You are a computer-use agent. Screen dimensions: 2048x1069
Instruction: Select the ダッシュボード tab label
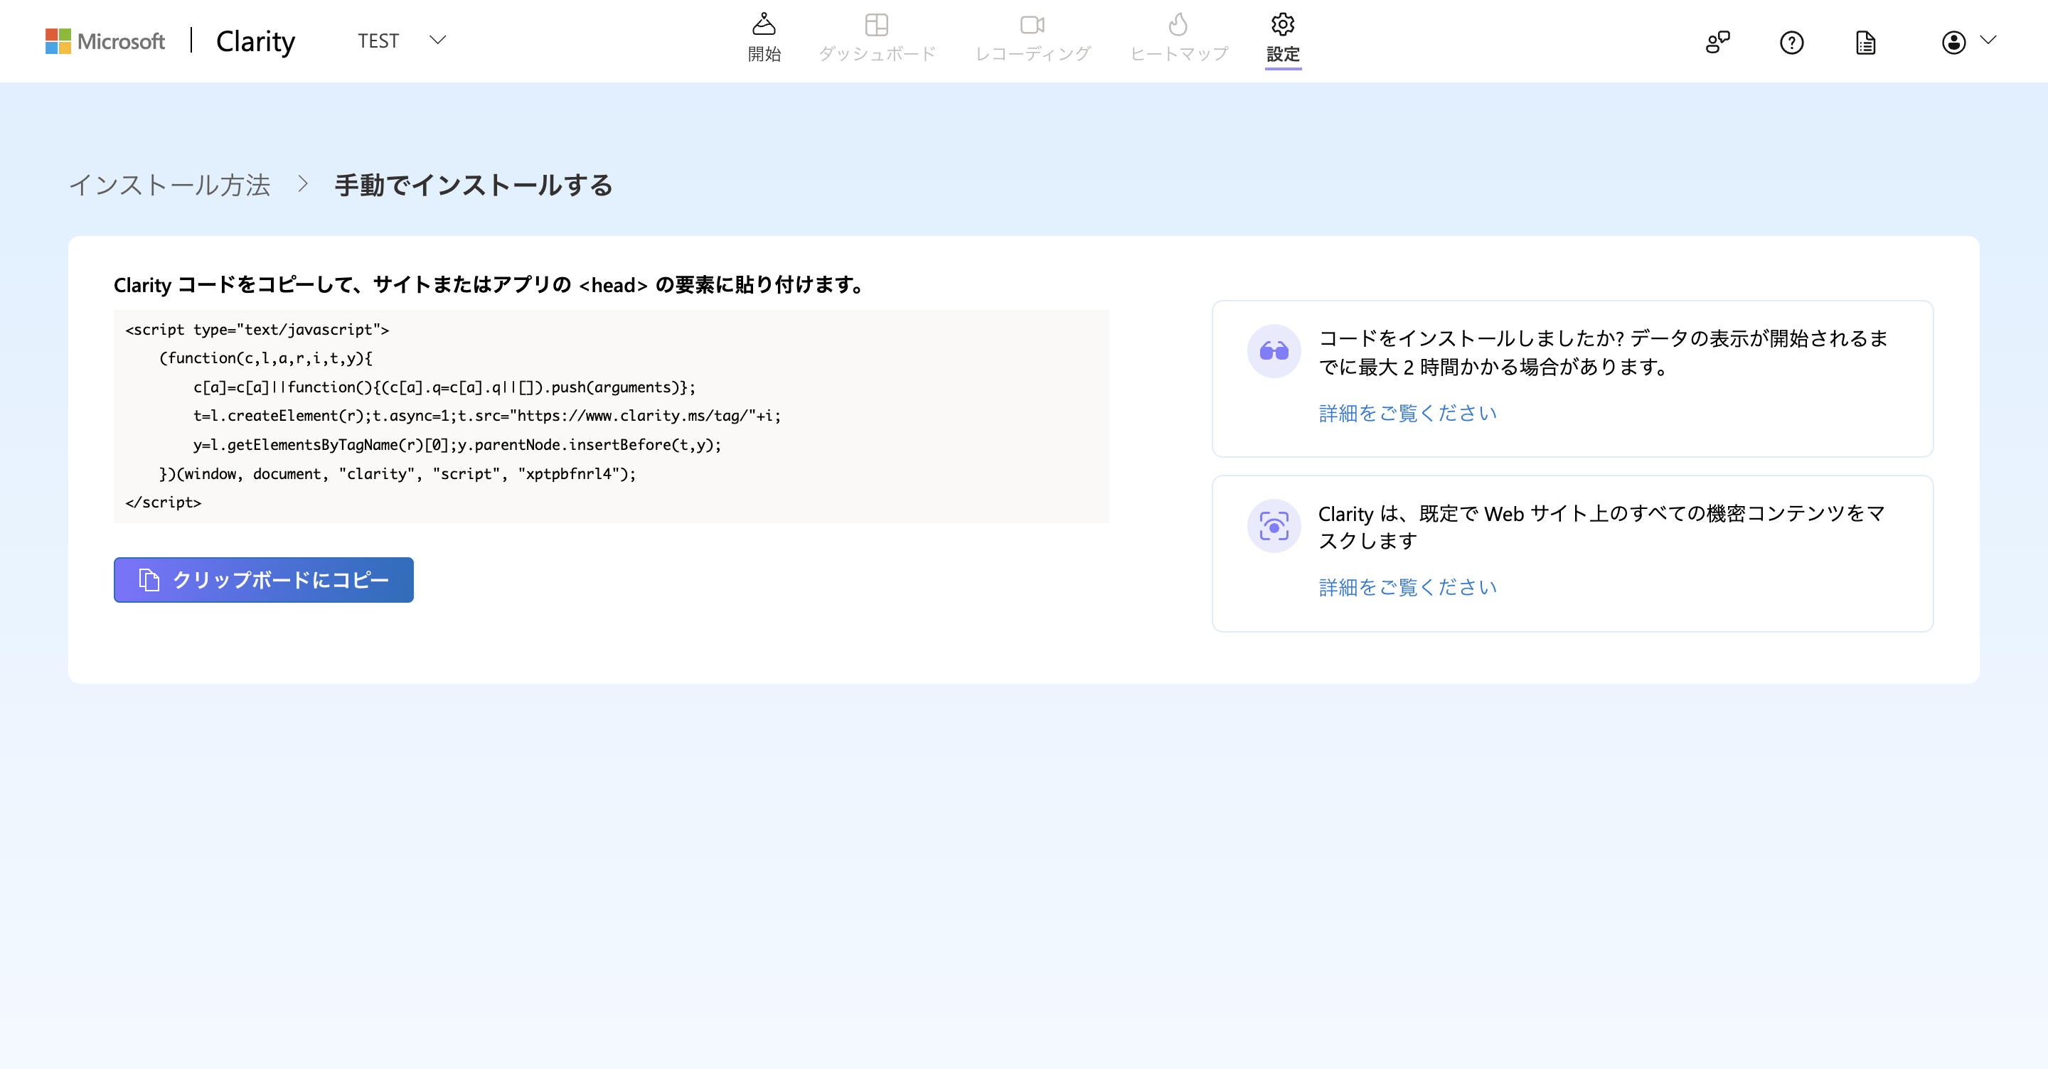877,54
